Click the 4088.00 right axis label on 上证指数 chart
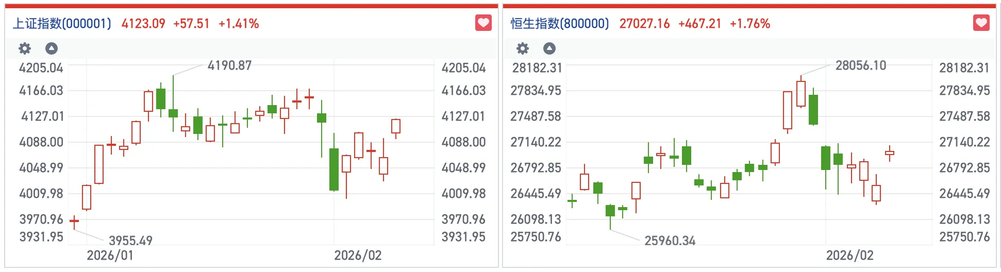The image size is (1001, 272). 464,142
